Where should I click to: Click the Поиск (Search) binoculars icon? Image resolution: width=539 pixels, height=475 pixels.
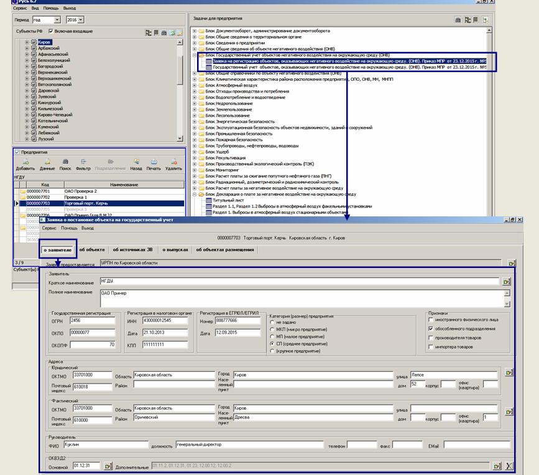(x=65, y=163)
